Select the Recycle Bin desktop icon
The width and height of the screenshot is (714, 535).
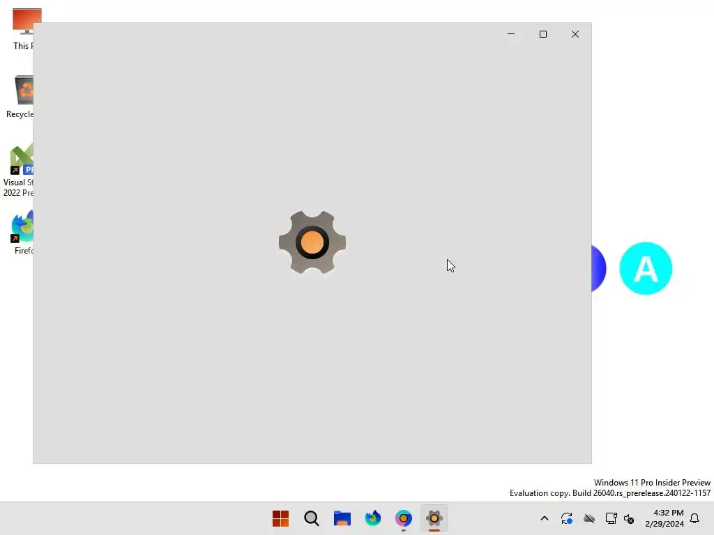(x=19, y=97)
